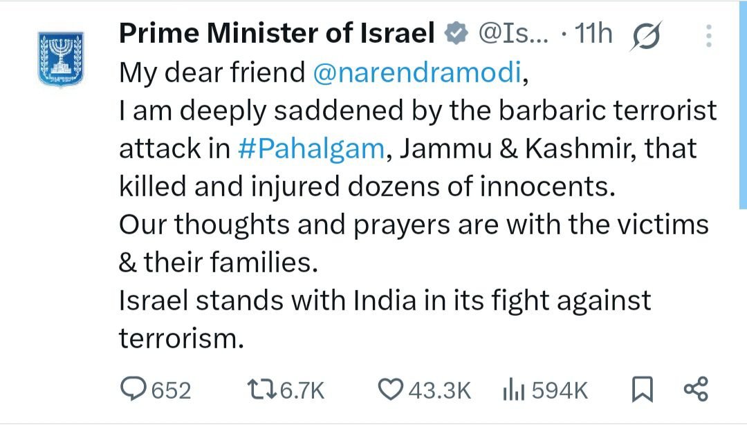This screenshot has width=747, height=427.
Task: Click the 652 replies count
Action: click(x=171, y=390)
